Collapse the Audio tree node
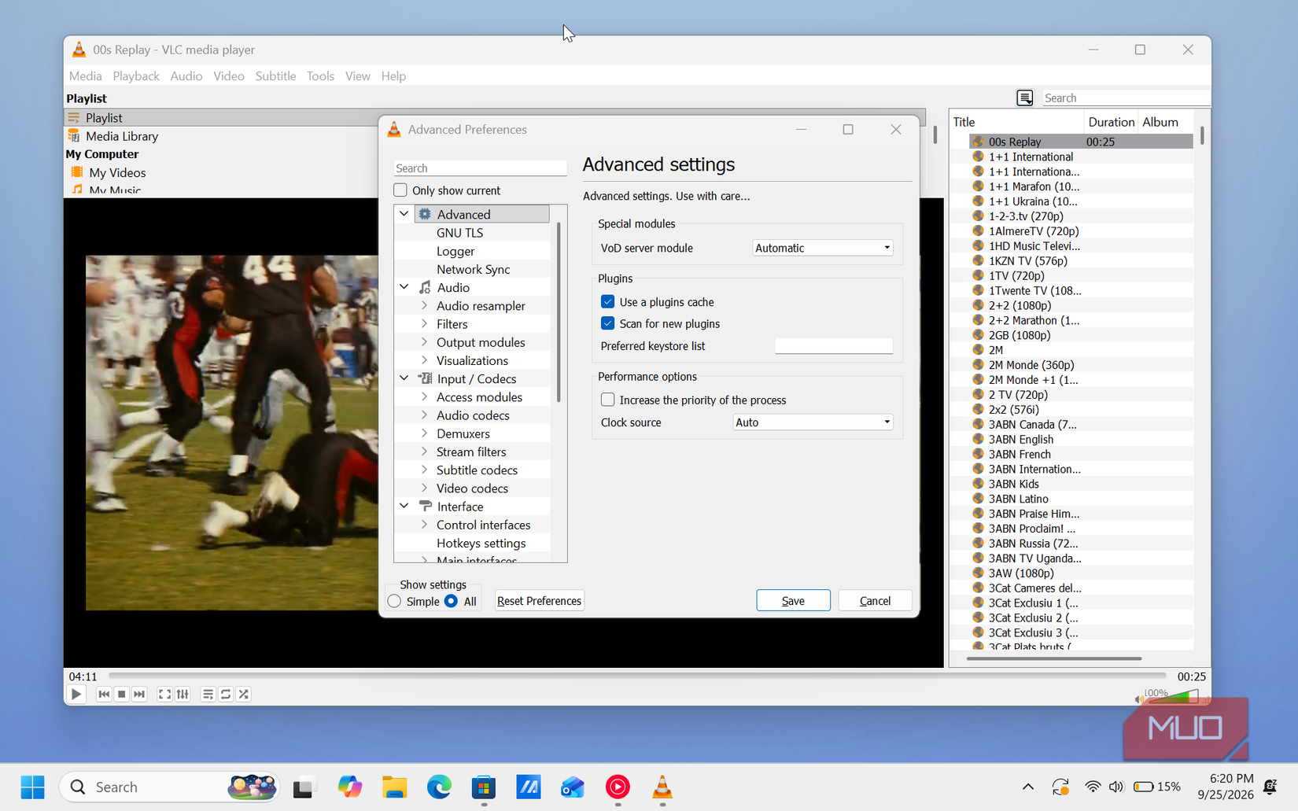Image resolution: width=1298 pixels, height=811 pixels. click(x=404, y=287)
